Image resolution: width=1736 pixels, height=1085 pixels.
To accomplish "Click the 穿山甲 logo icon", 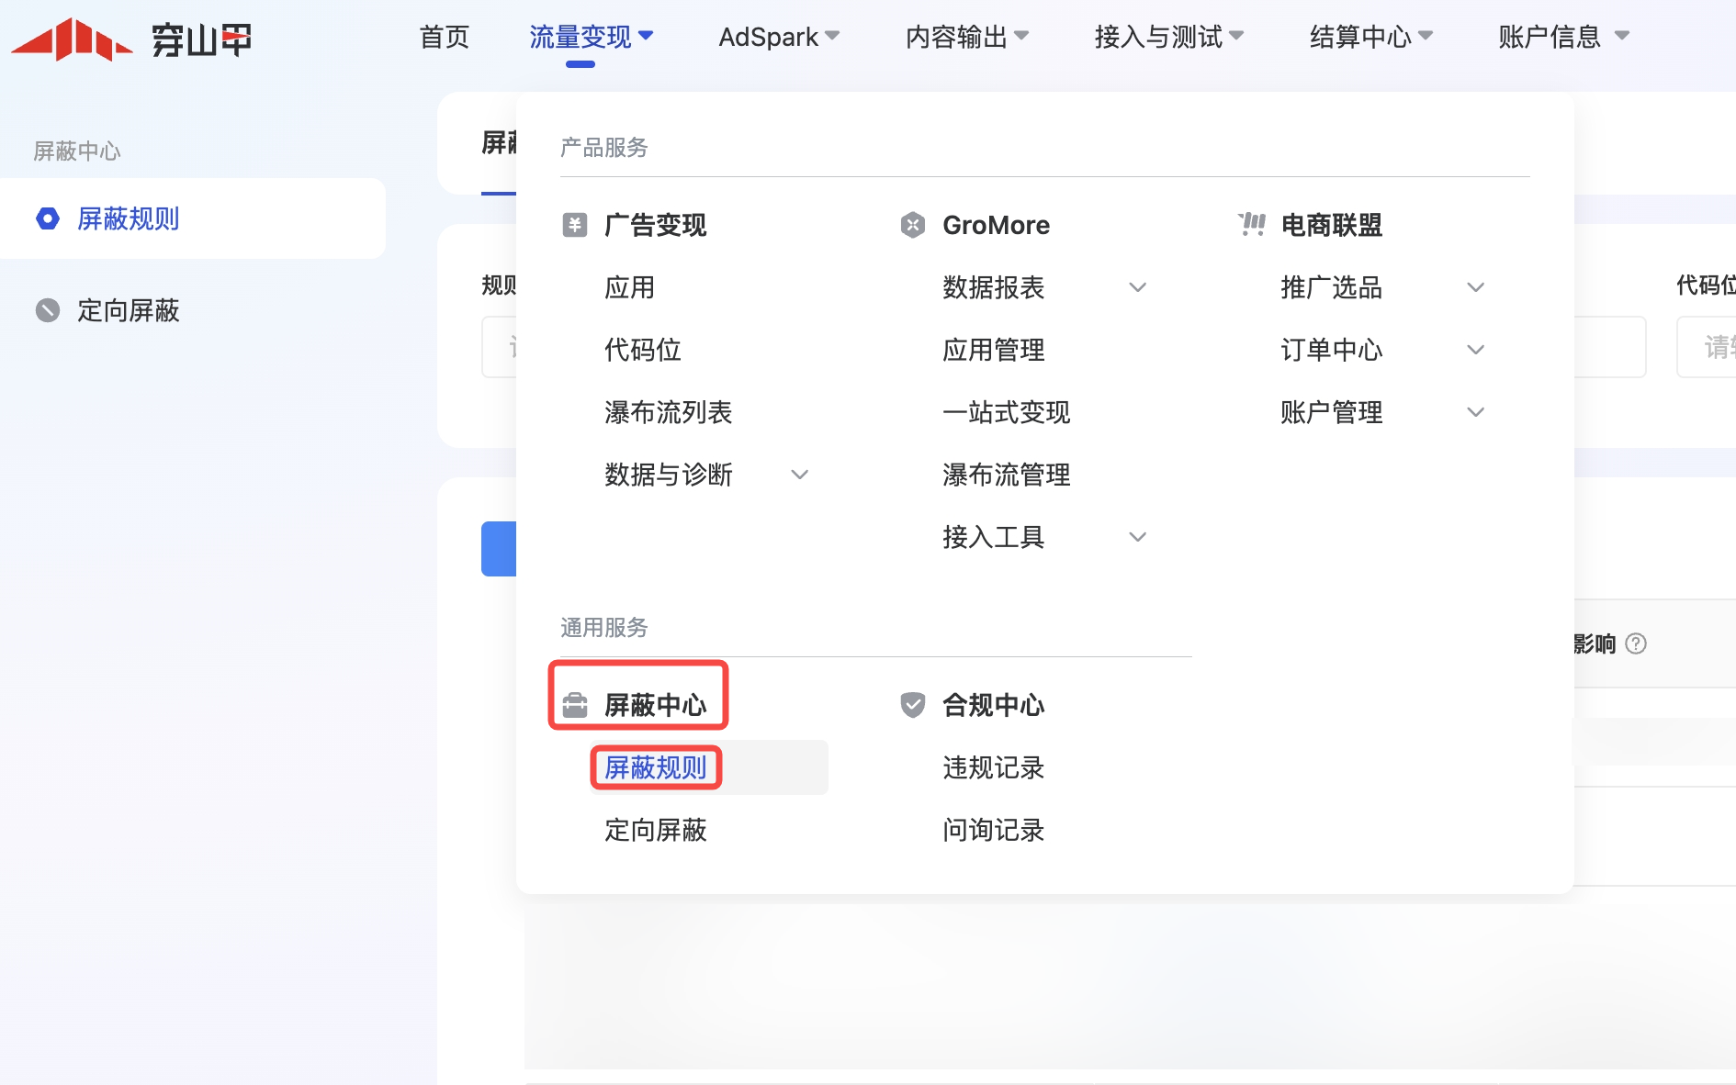I will pos(72,39).
